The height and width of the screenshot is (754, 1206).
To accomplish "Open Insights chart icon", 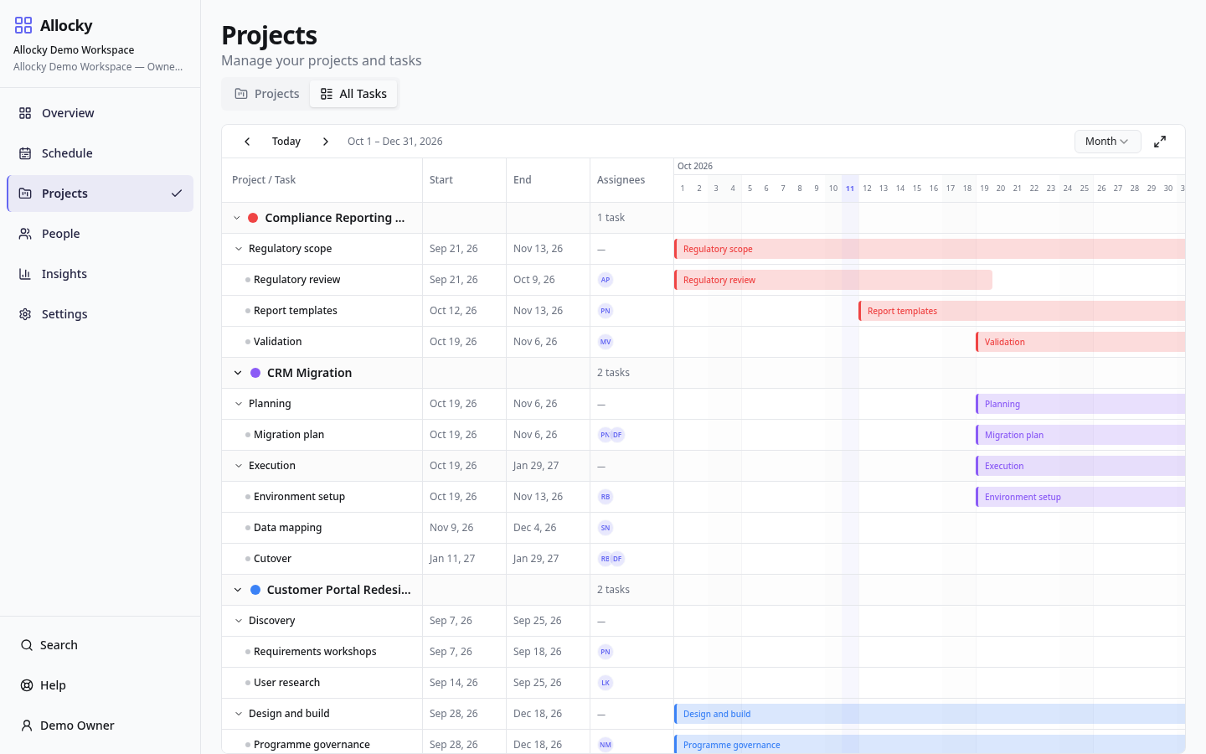I will pos(25,274).
